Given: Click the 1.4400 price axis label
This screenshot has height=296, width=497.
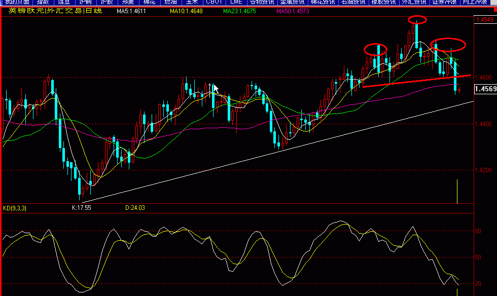Looking at the screenshot, I should coord(483,124).
